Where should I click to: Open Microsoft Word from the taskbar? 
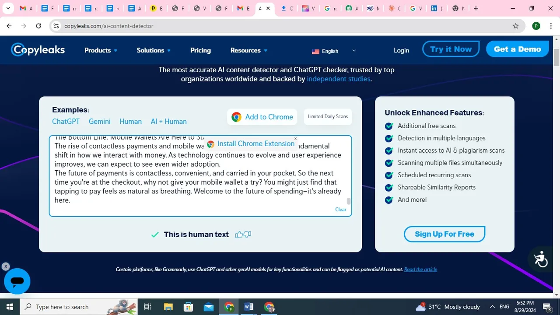click(x=249, y=307)
